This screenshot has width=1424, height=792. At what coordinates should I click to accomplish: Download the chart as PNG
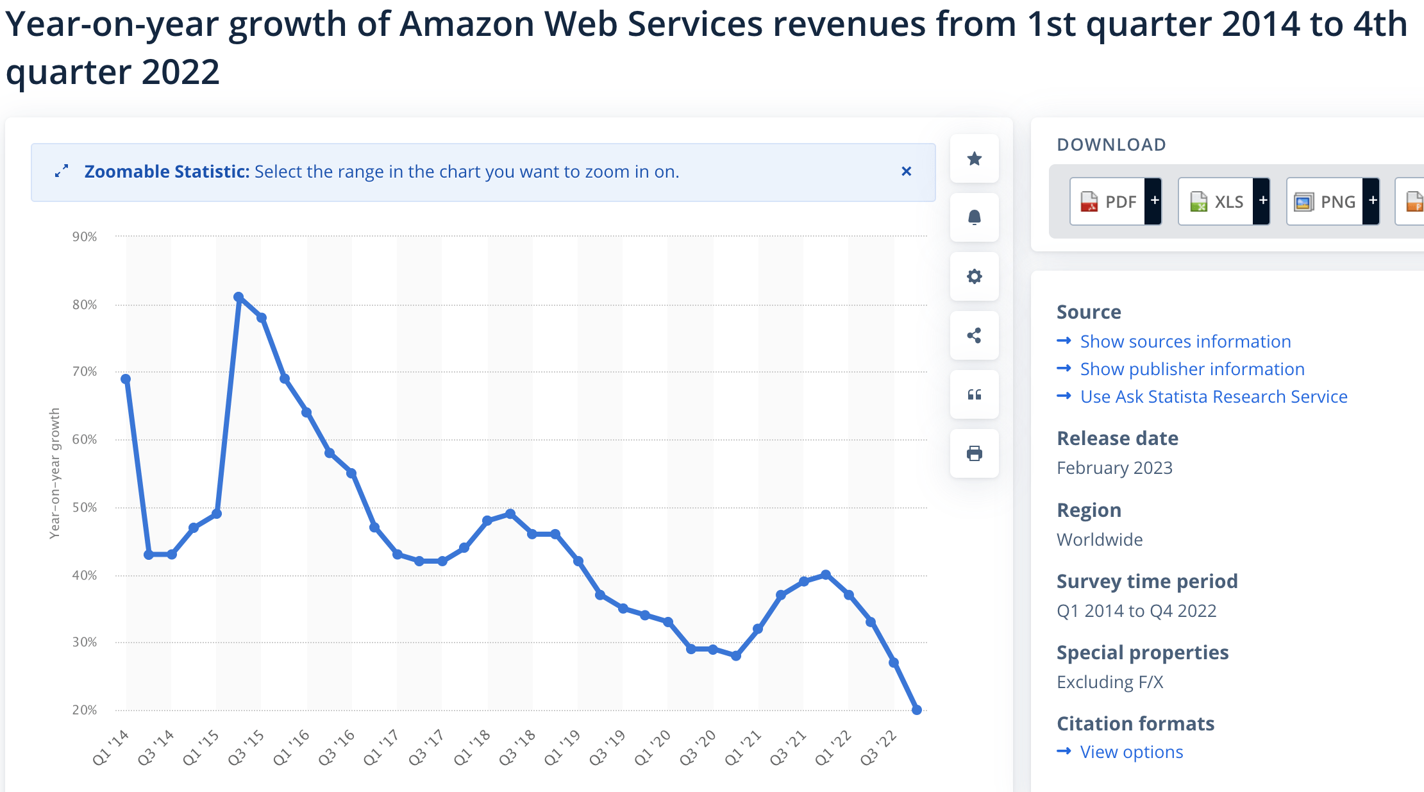click(1325, 202)
